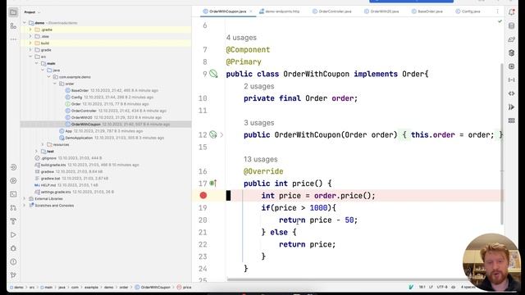Screen dimensions: 525x295
Task: Open the Project view dropdown
Action: [x=32, y=12]
